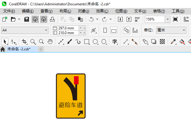Decrease page height with down stepper
Viewport: 191px width, 134px height.
click(81, 33)
